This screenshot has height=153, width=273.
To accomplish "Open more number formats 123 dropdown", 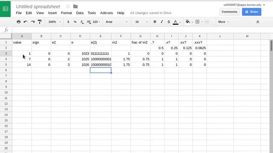I will point(96,22).
